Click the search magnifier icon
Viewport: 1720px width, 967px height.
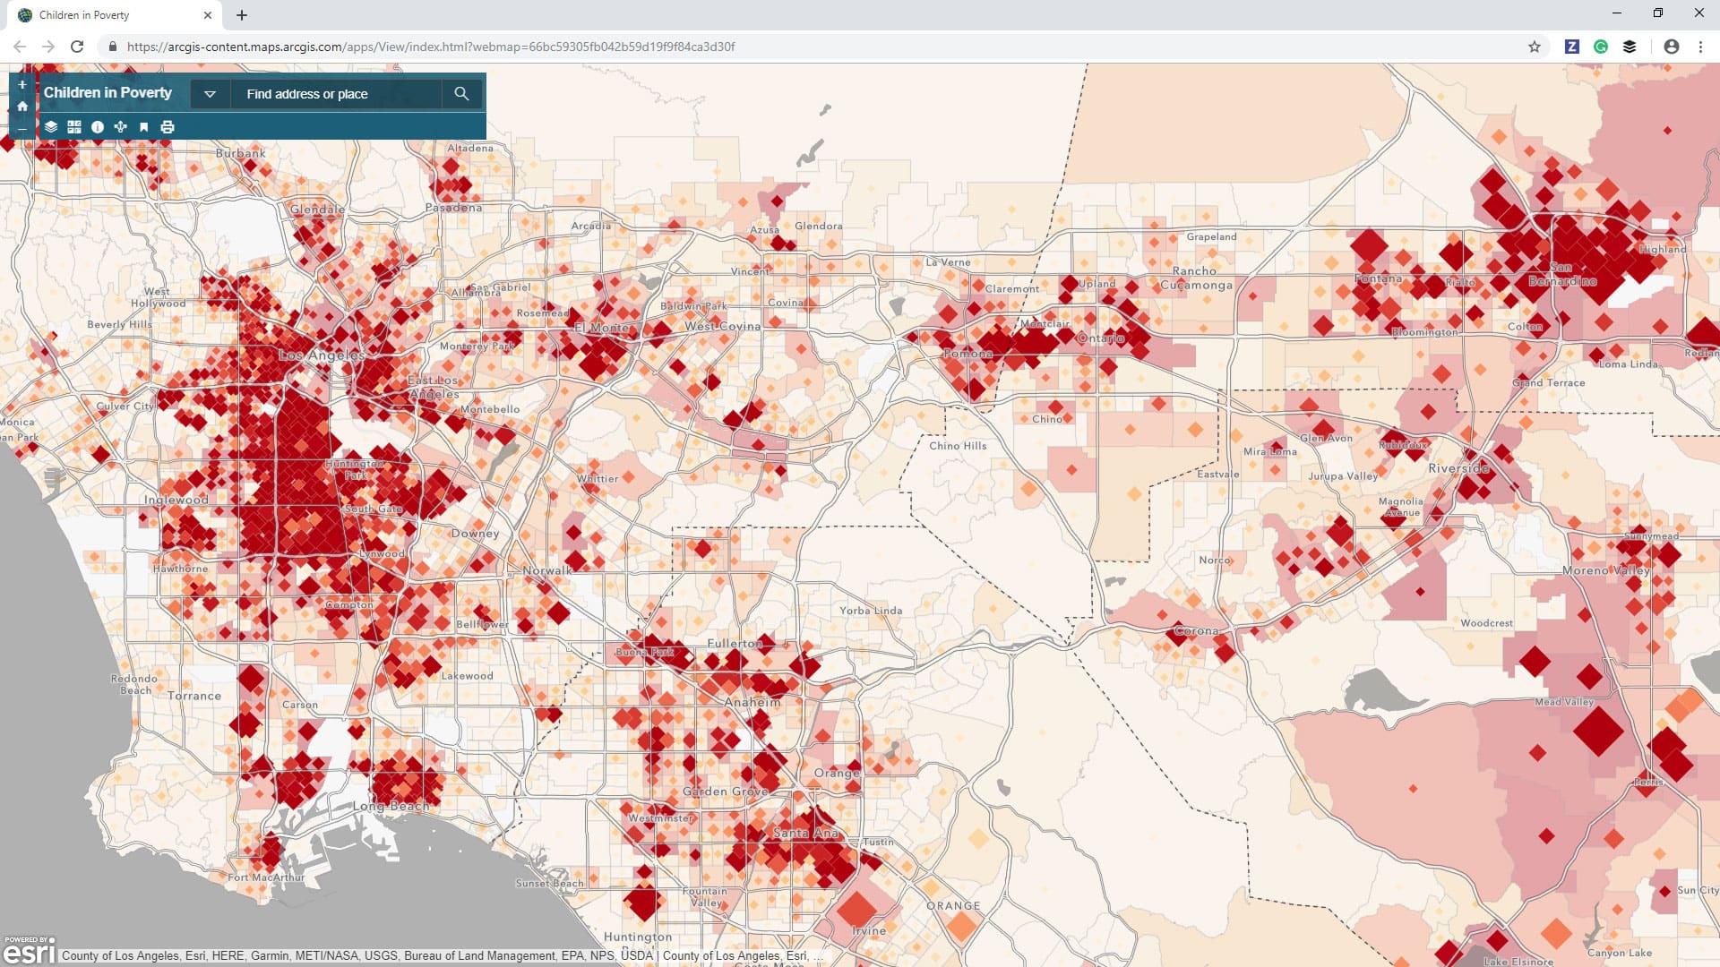coord(462,93)
